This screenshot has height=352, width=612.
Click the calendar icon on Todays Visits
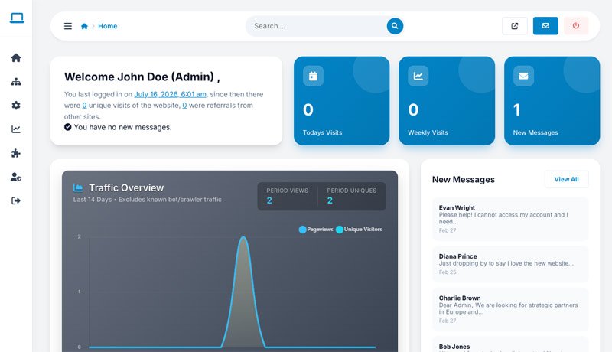point(313,76)
